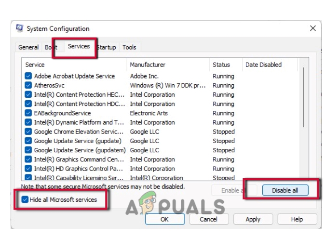Uncheck Google Chrome Elevation Service

[x=28, y=132]
